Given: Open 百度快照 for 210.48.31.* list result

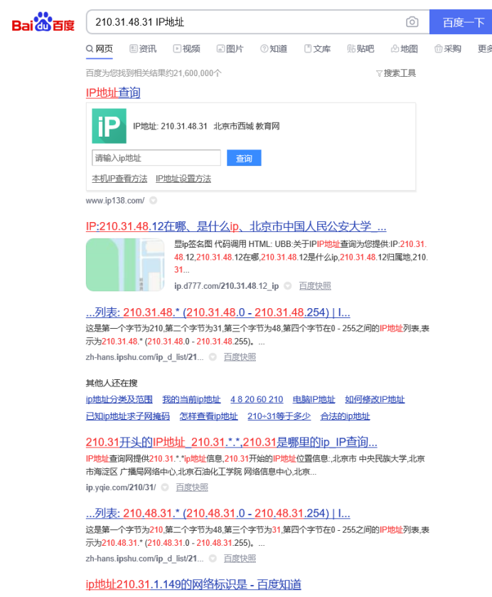Looking at the screenshot, I should [240, 558].
